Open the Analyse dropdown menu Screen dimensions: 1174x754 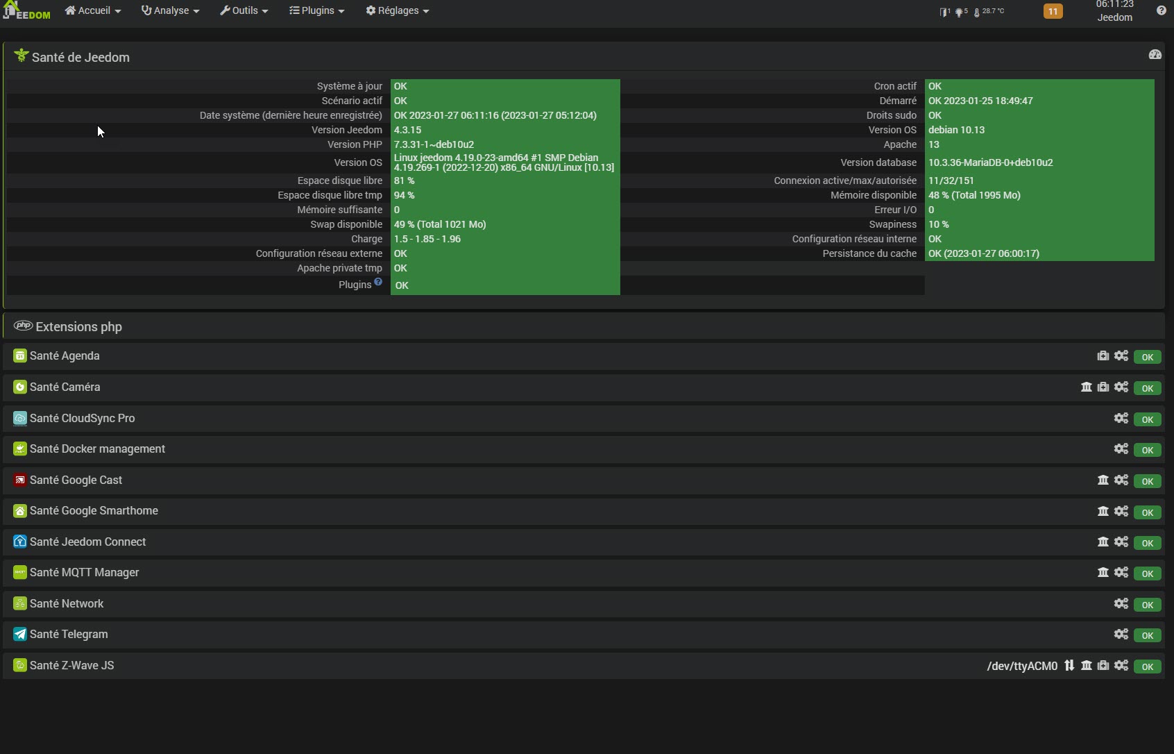[170, 11]
